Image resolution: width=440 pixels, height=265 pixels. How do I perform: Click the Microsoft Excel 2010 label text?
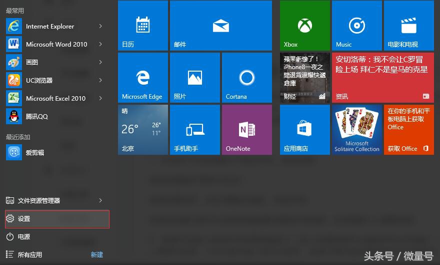coord(55,98)
